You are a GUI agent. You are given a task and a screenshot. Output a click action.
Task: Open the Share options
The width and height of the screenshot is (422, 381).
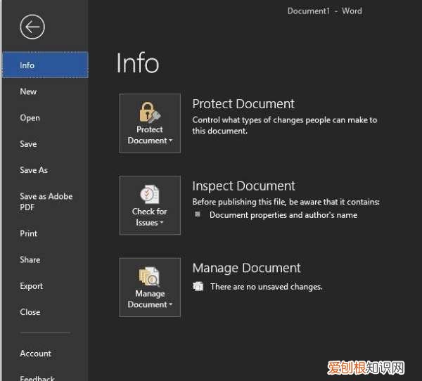(x=30, y=259)
